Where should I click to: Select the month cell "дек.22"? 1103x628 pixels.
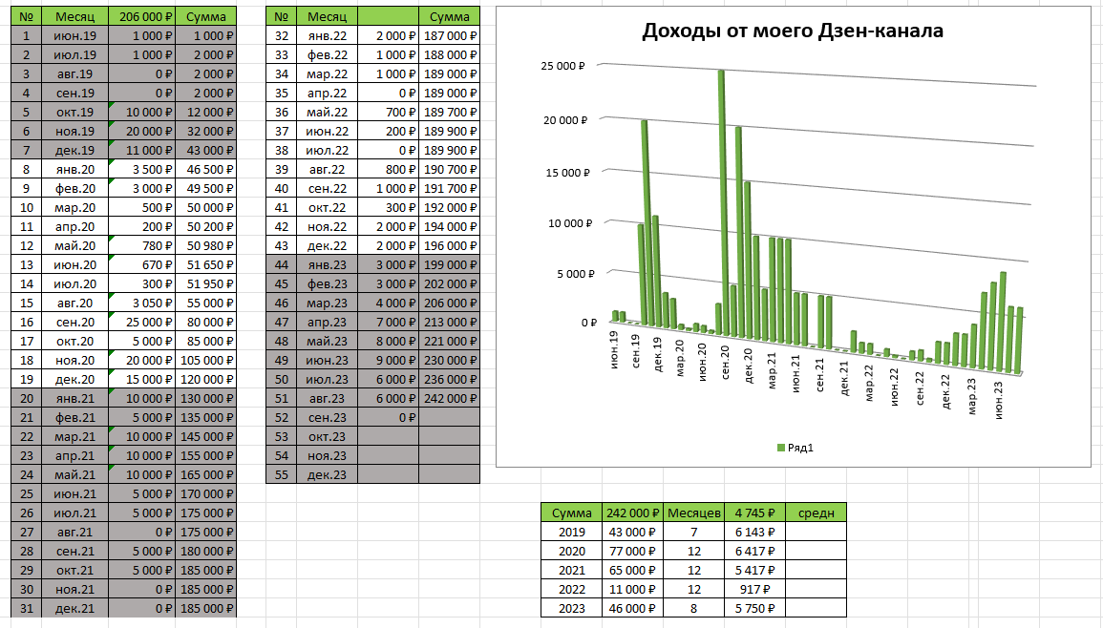point(328,245)
